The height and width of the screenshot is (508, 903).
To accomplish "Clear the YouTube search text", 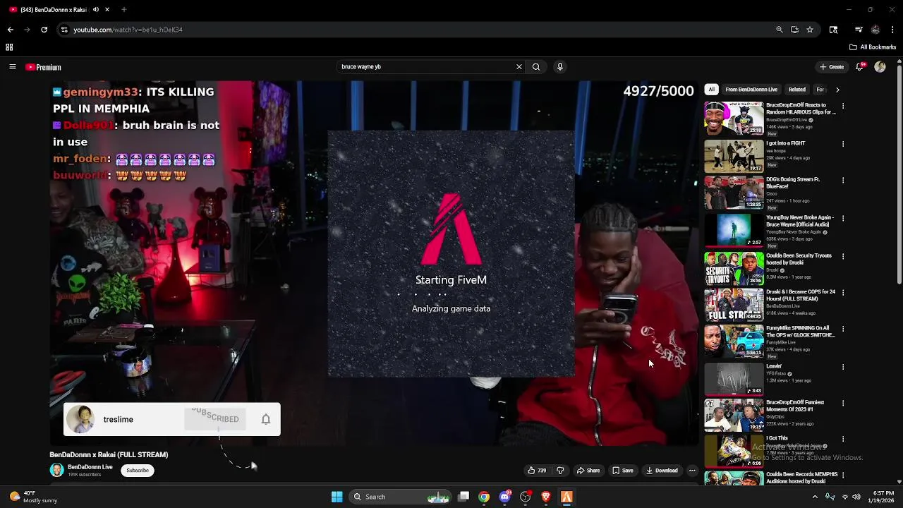I will click(519, 67).
